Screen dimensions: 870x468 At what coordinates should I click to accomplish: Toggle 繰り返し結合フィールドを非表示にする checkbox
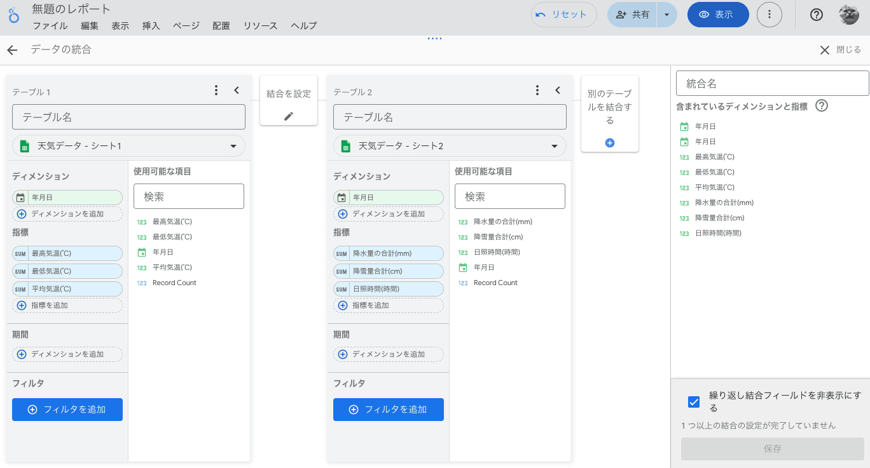click(x=694, y=402)
